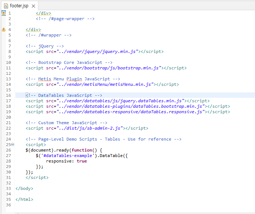The image size is (255, 214).
Task: Click the sb-admin-2.js script source path
Action: 90,128
